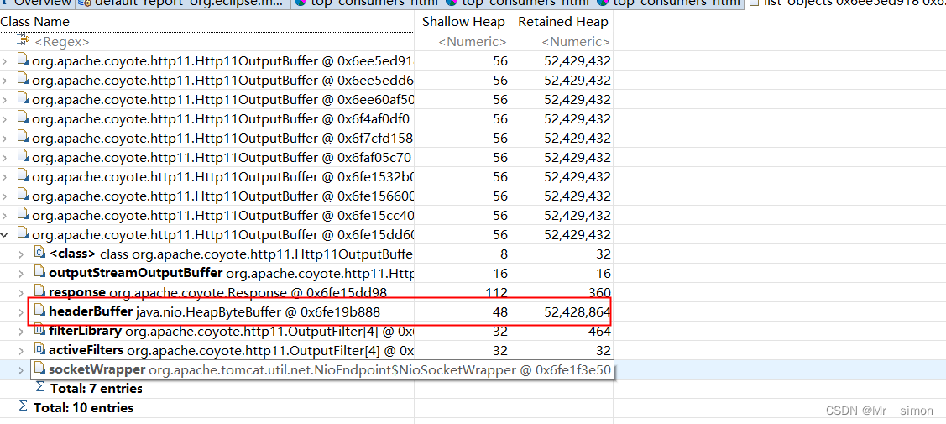Image resolution: width=946 pixels, height=424 pixels.
Task: Click object icon of Http11OutputBuffer @ 0x6f7cfd158 row
Action: point(23,138)
